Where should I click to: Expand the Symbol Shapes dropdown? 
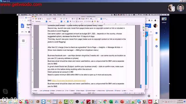tap(96, 91)
